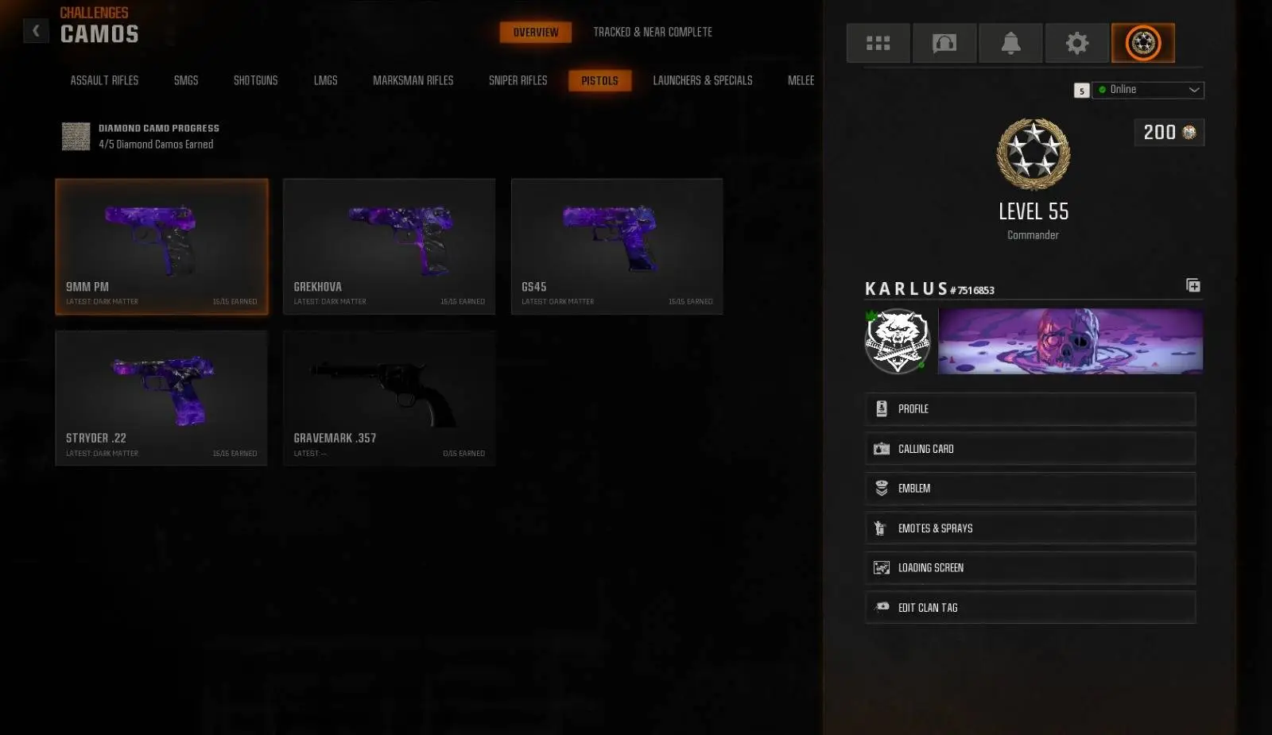Click the wolf emblem avatar
This screenshot has width=1272, height=735.
tap(898, 341)
